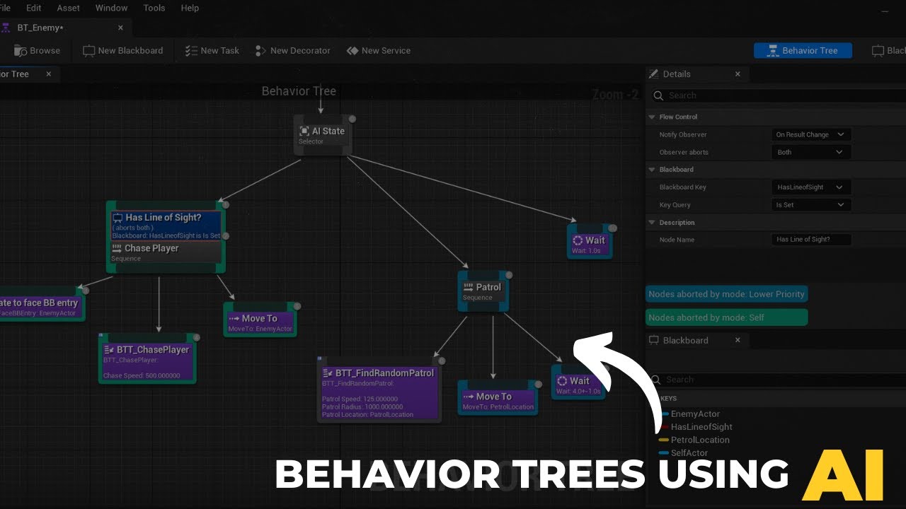Select the Wait 1.0s node
The height and width of the screenshot is (509, 906).
tap(591, 242)
